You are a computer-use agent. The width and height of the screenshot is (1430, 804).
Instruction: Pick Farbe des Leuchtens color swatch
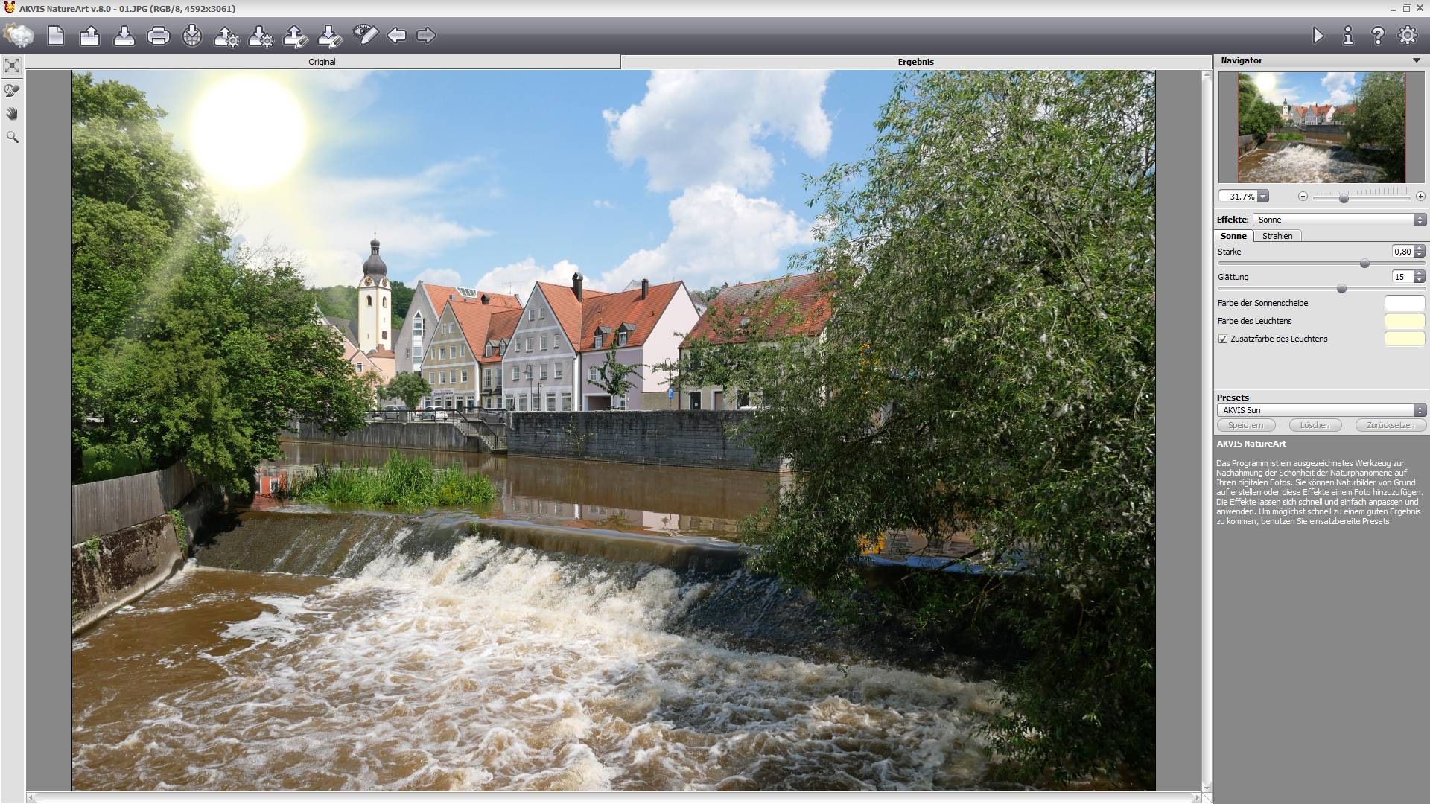(x=1405, y=321)
